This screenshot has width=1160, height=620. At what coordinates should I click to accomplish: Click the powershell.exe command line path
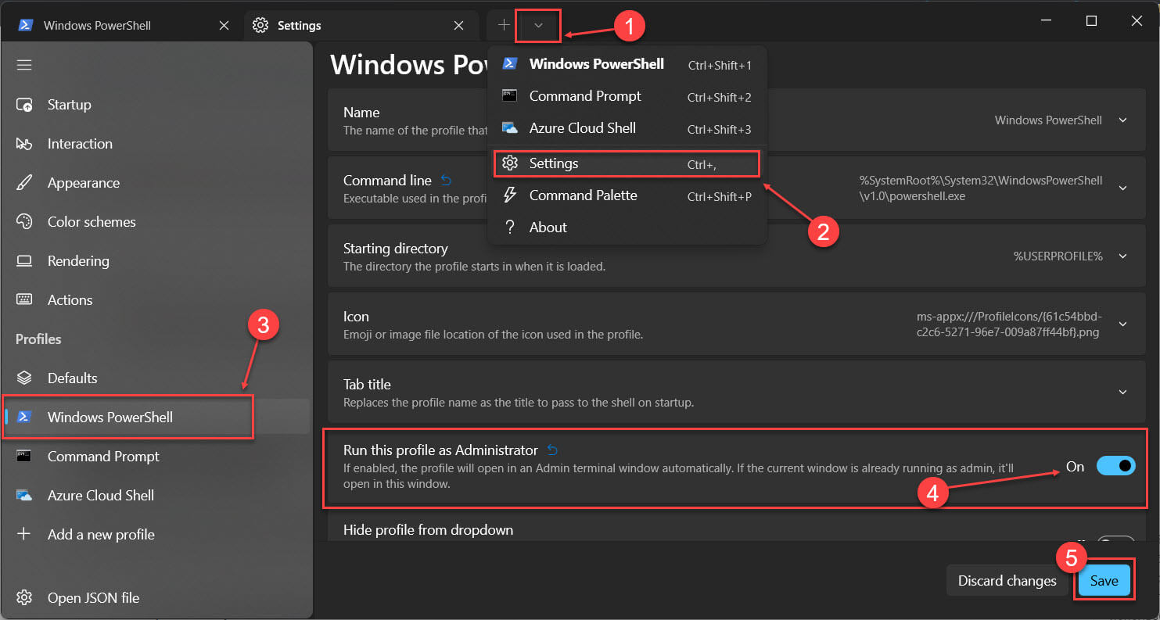tap(981, 188)
